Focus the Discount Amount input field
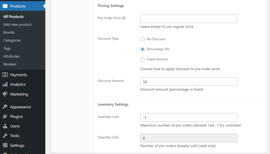This screenshot has height=154, width=270. point(188,82)
